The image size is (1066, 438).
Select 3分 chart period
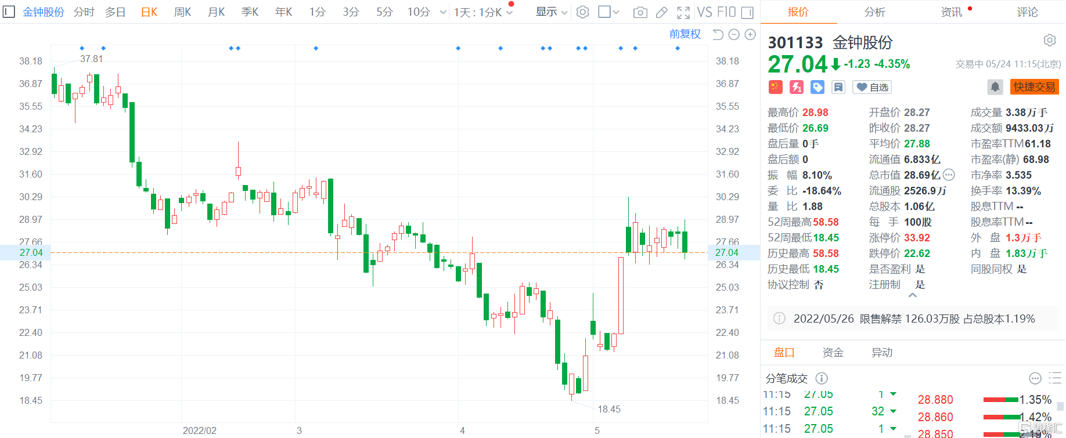coord(351,12)
